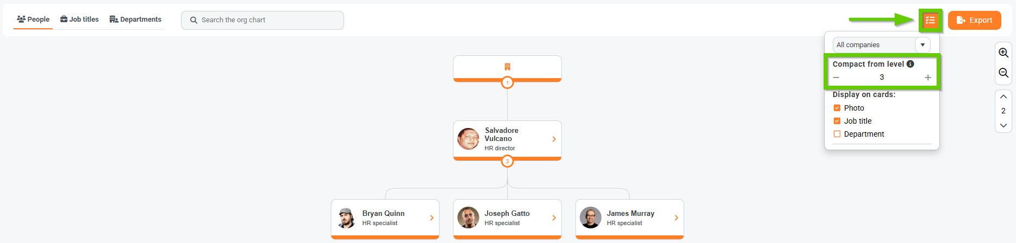Expand Bryan Quinn's card arrow
Image resolution: width=1016 pixels, height=243 pixels.
click(x=432, y=218)
